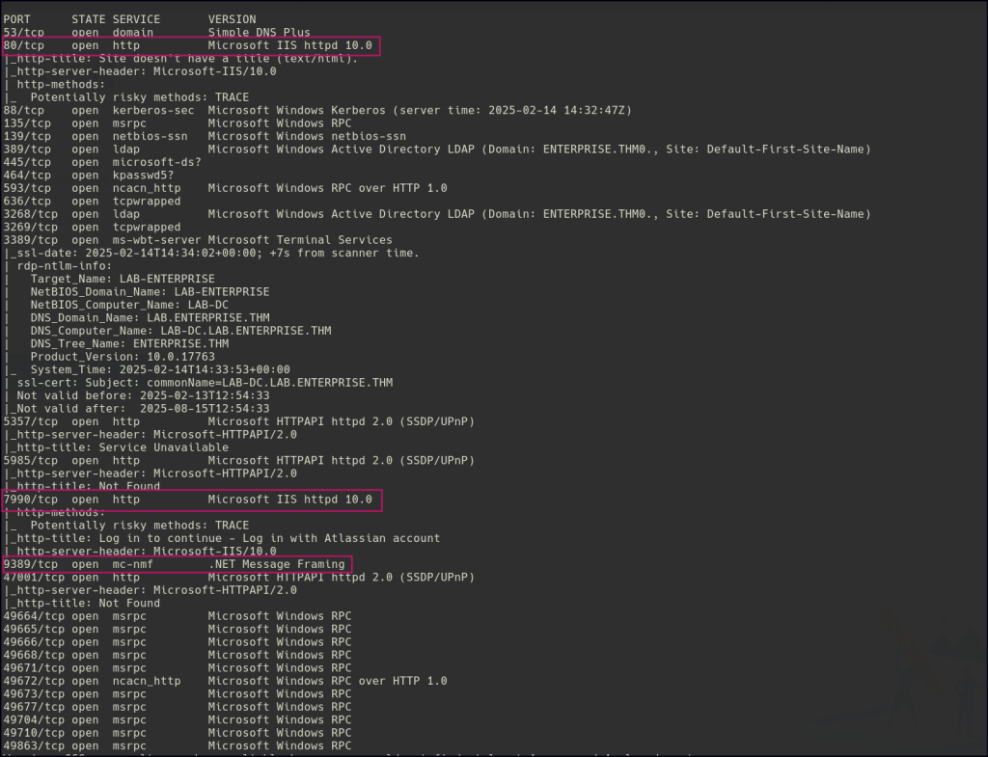Image resolution: width=988 pixels, height=757 pixels.
Task: Click the 3268/tcp ldap entry
Action: 436,214
